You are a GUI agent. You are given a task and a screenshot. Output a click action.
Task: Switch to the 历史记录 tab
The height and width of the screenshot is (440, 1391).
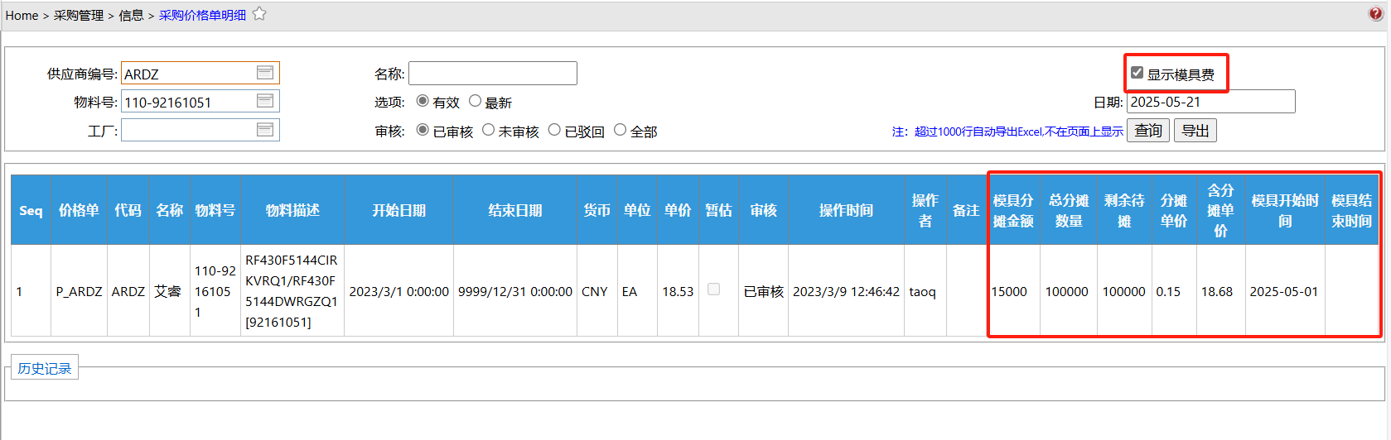point(45,368)
